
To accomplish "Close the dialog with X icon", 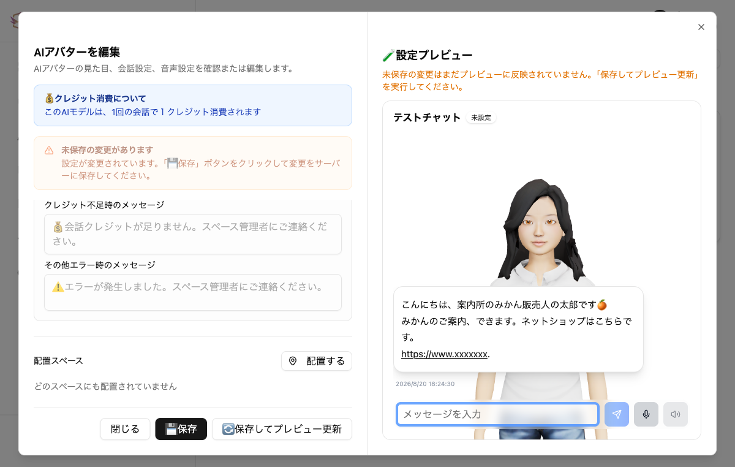I will (701, 27).
